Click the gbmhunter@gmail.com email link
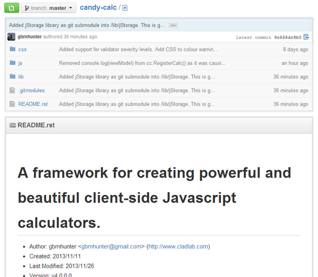The height and width of the screenshot is (277, 318). (111, 246)
